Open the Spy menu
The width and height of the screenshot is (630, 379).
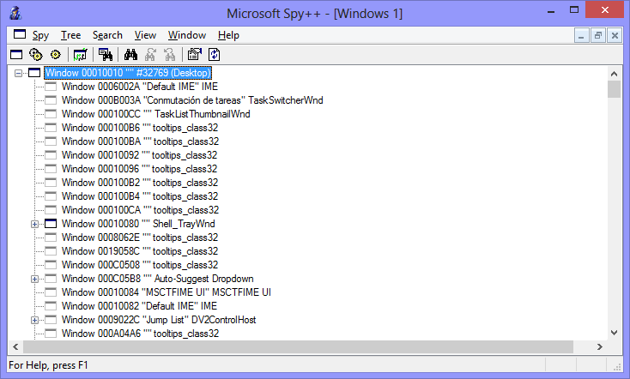(40, 35)
